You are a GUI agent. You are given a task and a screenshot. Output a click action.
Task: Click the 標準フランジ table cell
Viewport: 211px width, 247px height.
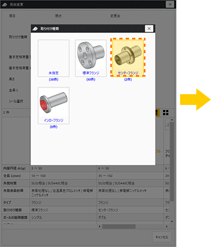pyautogui.click(x=63, y=210)
